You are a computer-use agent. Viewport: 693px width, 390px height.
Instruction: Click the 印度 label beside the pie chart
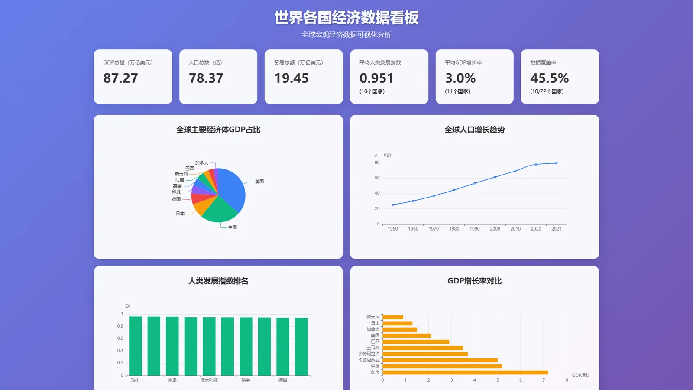tap(176, 192)
